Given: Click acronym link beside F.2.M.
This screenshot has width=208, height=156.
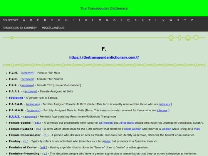Looking at the screenshot, I should [x=27, y=73].
